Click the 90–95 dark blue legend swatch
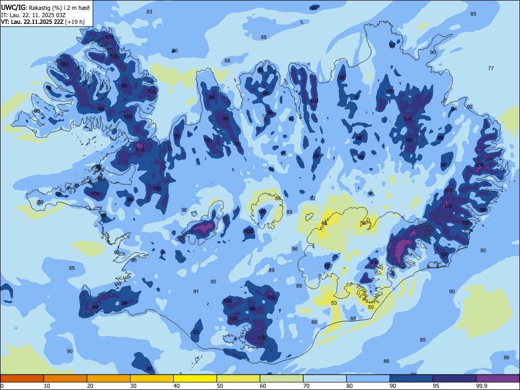Image resolution: width=520 pixels, height=390 pixels. point(411,379)
